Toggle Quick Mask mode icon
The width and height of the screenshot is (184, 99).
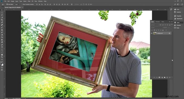2,67
